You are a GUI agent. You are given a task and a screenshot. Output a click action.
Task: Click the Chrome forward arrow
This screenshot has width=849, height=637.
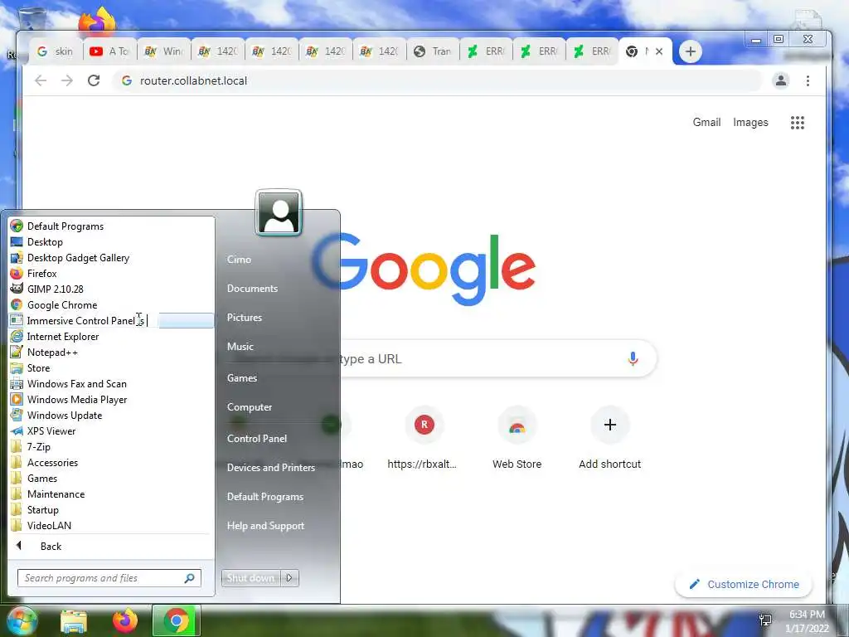coord(66,80)
